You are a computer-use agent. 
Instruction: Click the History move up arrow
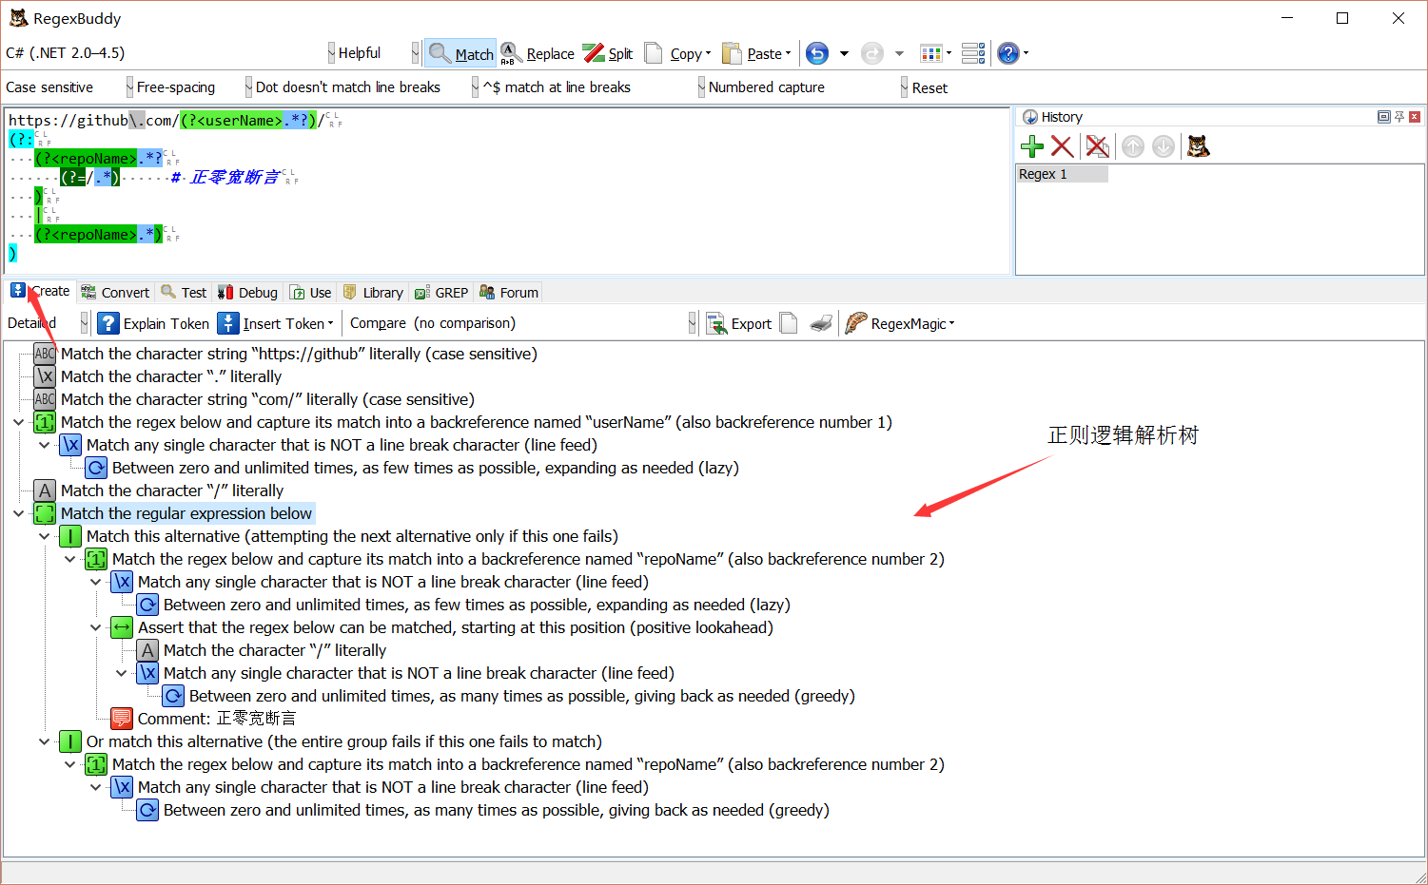[1132, 146]
